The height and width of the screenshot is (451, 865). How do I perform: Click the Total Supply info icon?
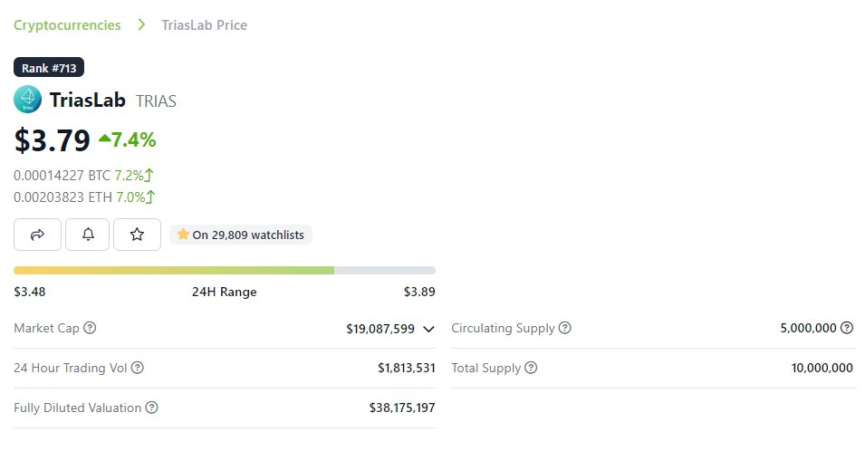tap(531, 368)
